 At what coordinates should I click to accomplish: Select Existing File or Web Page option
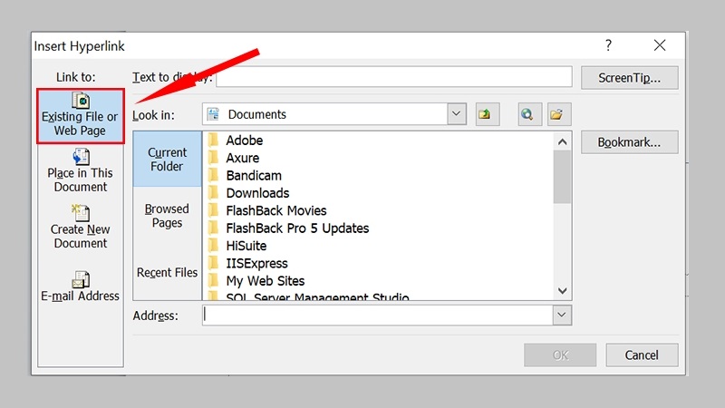(x=80, y=115)
